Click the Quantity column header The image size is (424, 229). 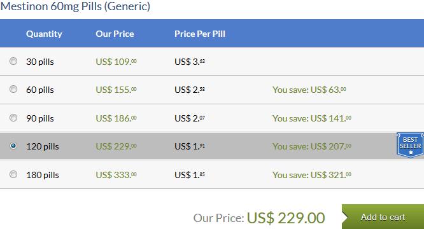click(x=44, y=34)
